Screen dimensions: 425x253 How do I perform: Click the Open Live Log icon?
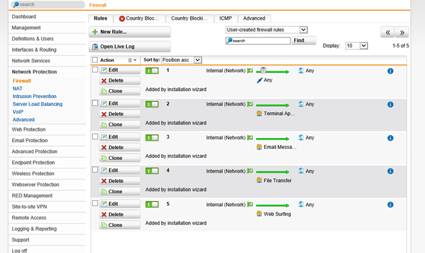coord(95,47)
